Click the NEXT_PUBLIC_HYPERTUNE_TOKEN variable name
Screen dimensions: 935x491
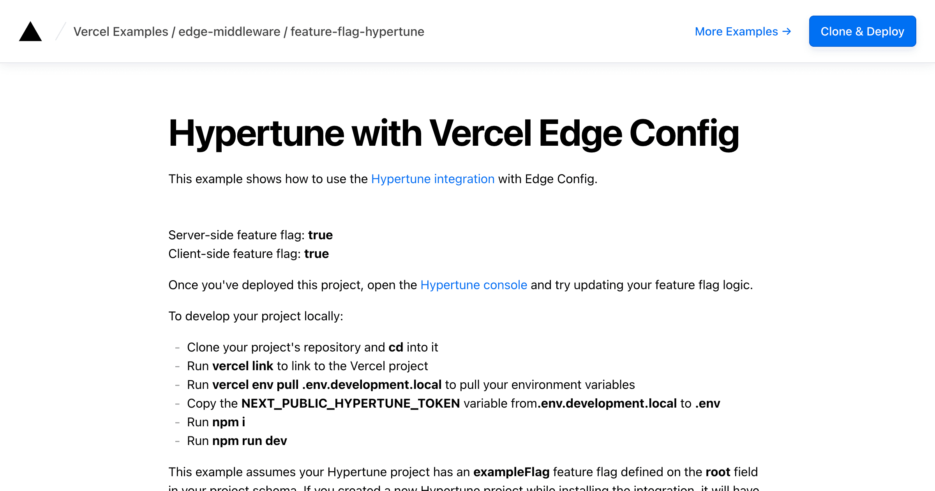point(351,403)
